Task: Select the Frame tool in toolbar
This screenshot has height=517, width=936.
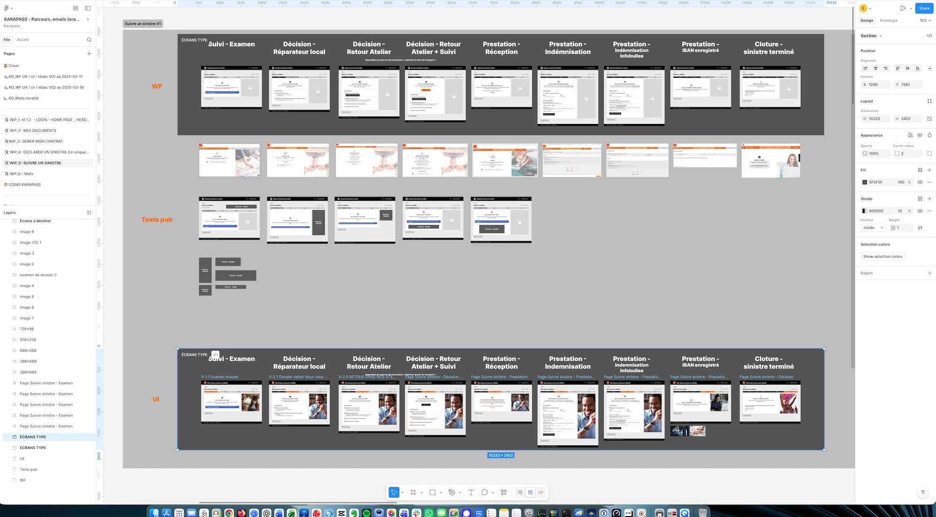Action: coord(413,492)
